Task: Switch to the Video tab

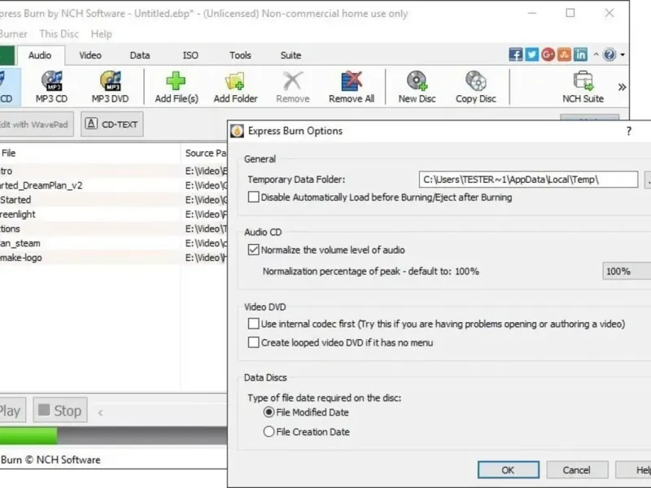Action: click(90, 55)
